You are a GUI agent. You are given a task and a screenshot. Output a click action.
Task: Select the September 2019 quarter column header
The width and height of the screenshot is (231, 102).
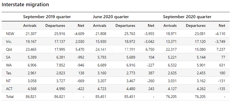tap(47, 17)
